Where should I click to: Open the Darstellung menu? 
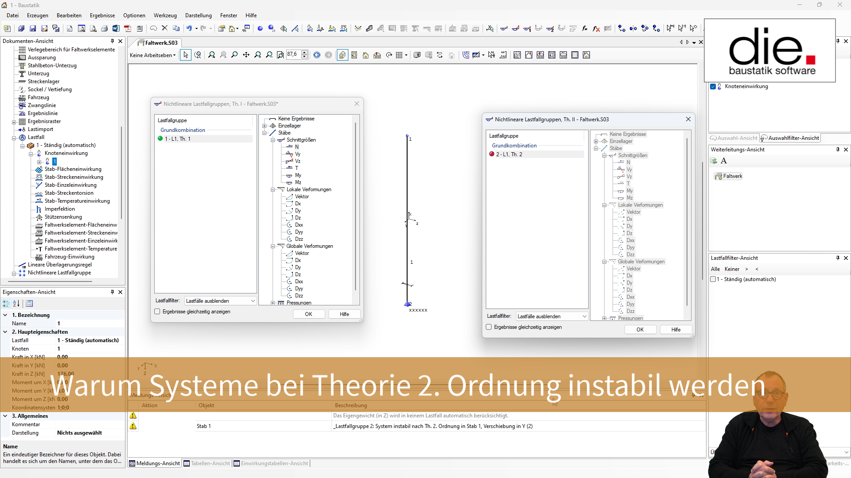[199, 15]
